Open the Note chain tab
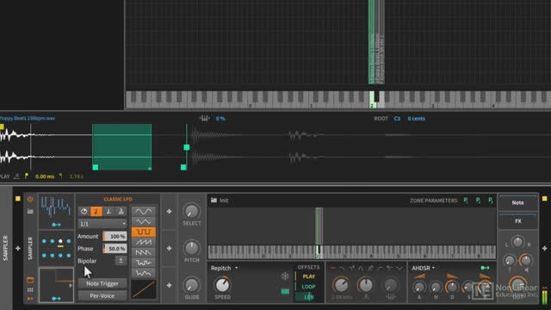The width and height of the screenshot is (551, 310). 517,203
